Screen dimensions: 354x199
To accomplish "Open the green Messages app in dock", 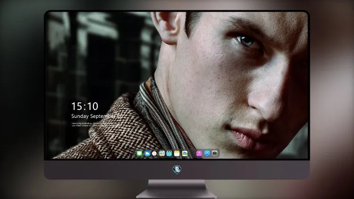I will 139,153.
